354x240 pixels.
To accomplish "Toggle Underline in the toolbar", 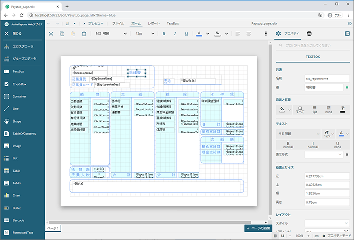I will pos(186,34).
